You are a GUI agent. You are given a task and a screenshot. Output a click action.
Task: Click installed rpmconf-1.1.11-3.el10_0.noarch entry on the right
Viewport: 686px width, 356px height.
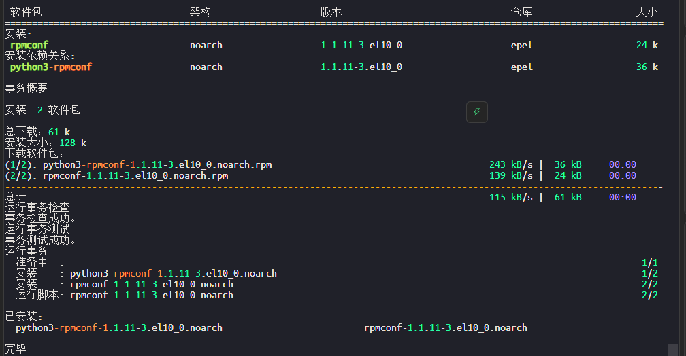click(x=446, y=327)
